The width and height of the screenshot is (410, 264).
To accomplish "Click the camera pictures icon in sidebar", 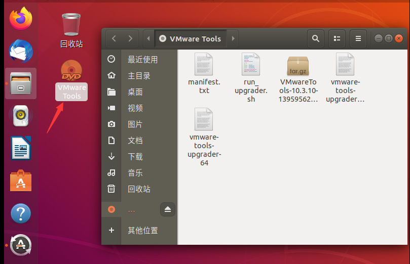I will (111, 124).
